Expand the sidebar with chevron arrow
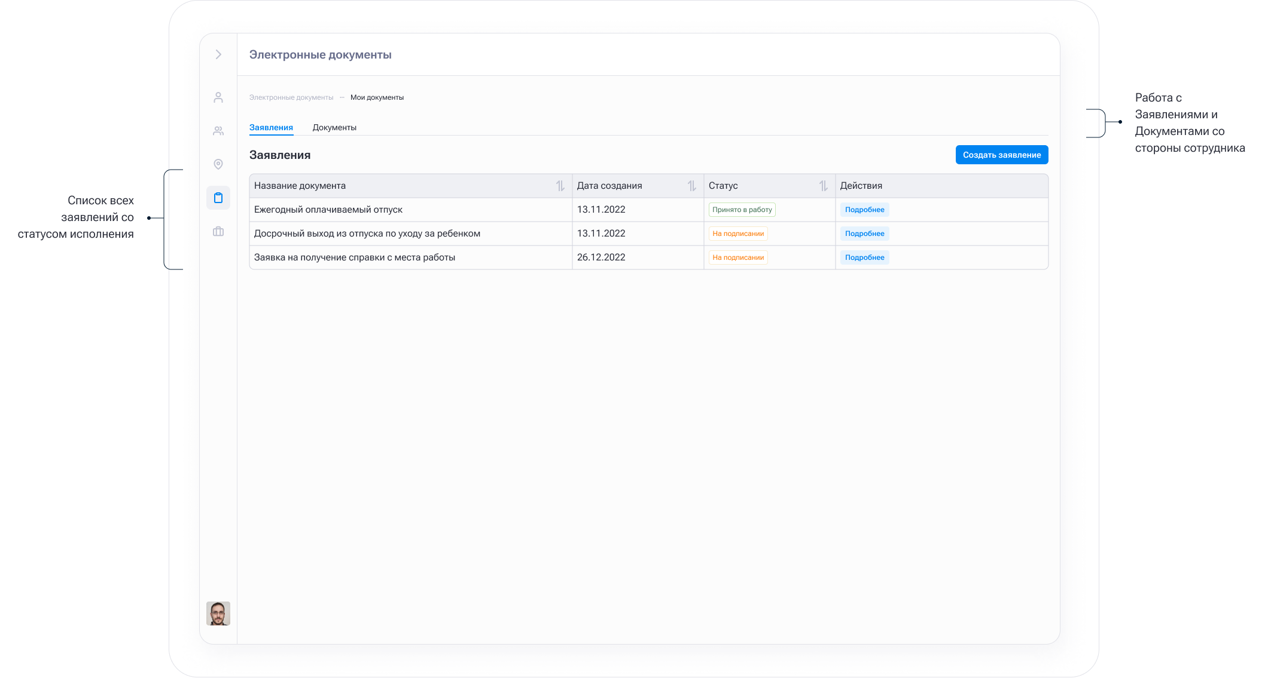Screen dimensions: 1268x678 218,54
